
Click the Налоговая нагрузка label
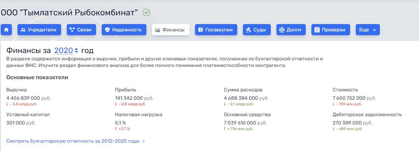pyautogui.click(x=139, y=115)
